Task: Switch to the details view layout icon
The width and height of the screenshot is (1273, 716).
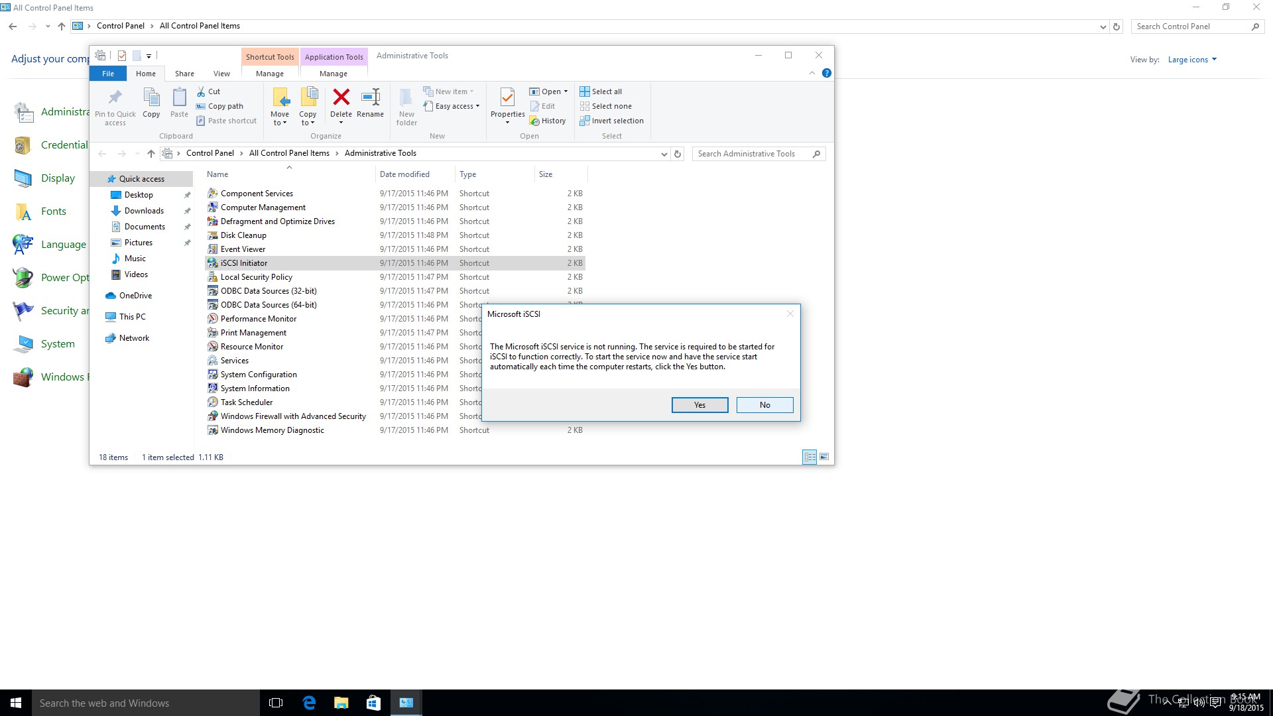Action: pyautogui.click(x=810, y=457)
